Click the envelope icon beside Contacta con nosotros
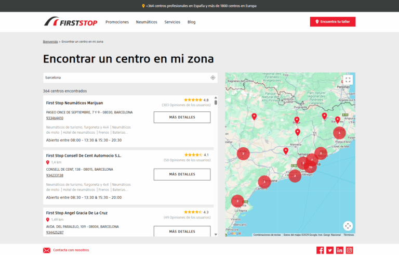The width and height of the screenshot is (399, 255). 47,250
